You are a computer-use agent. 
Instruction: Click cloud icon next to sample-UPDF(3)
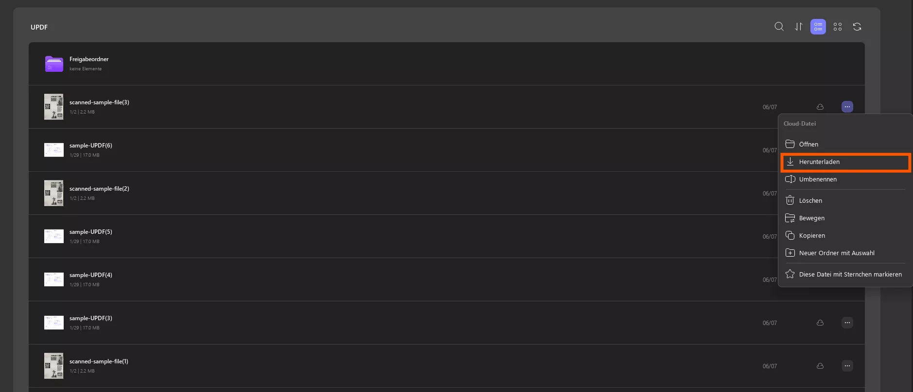tap(820, 323)
